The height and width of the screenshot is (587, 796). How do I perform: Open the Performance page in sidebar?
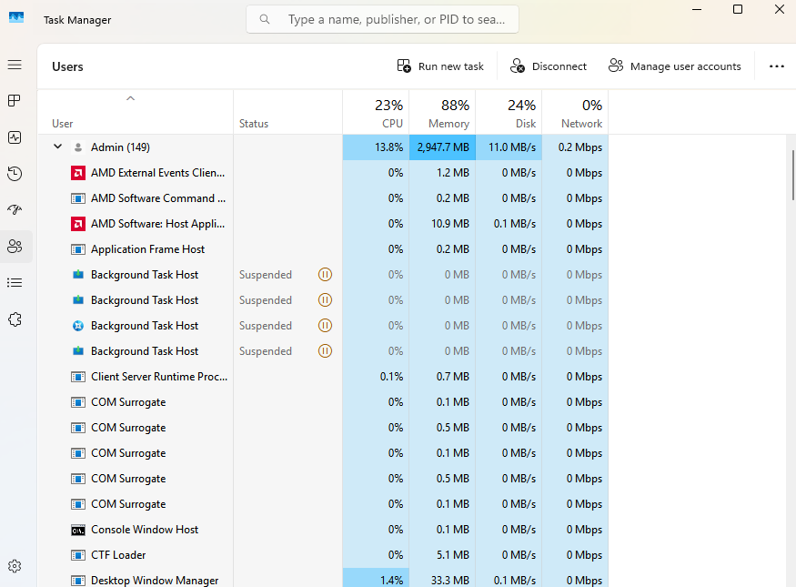[x=15, y=137]
